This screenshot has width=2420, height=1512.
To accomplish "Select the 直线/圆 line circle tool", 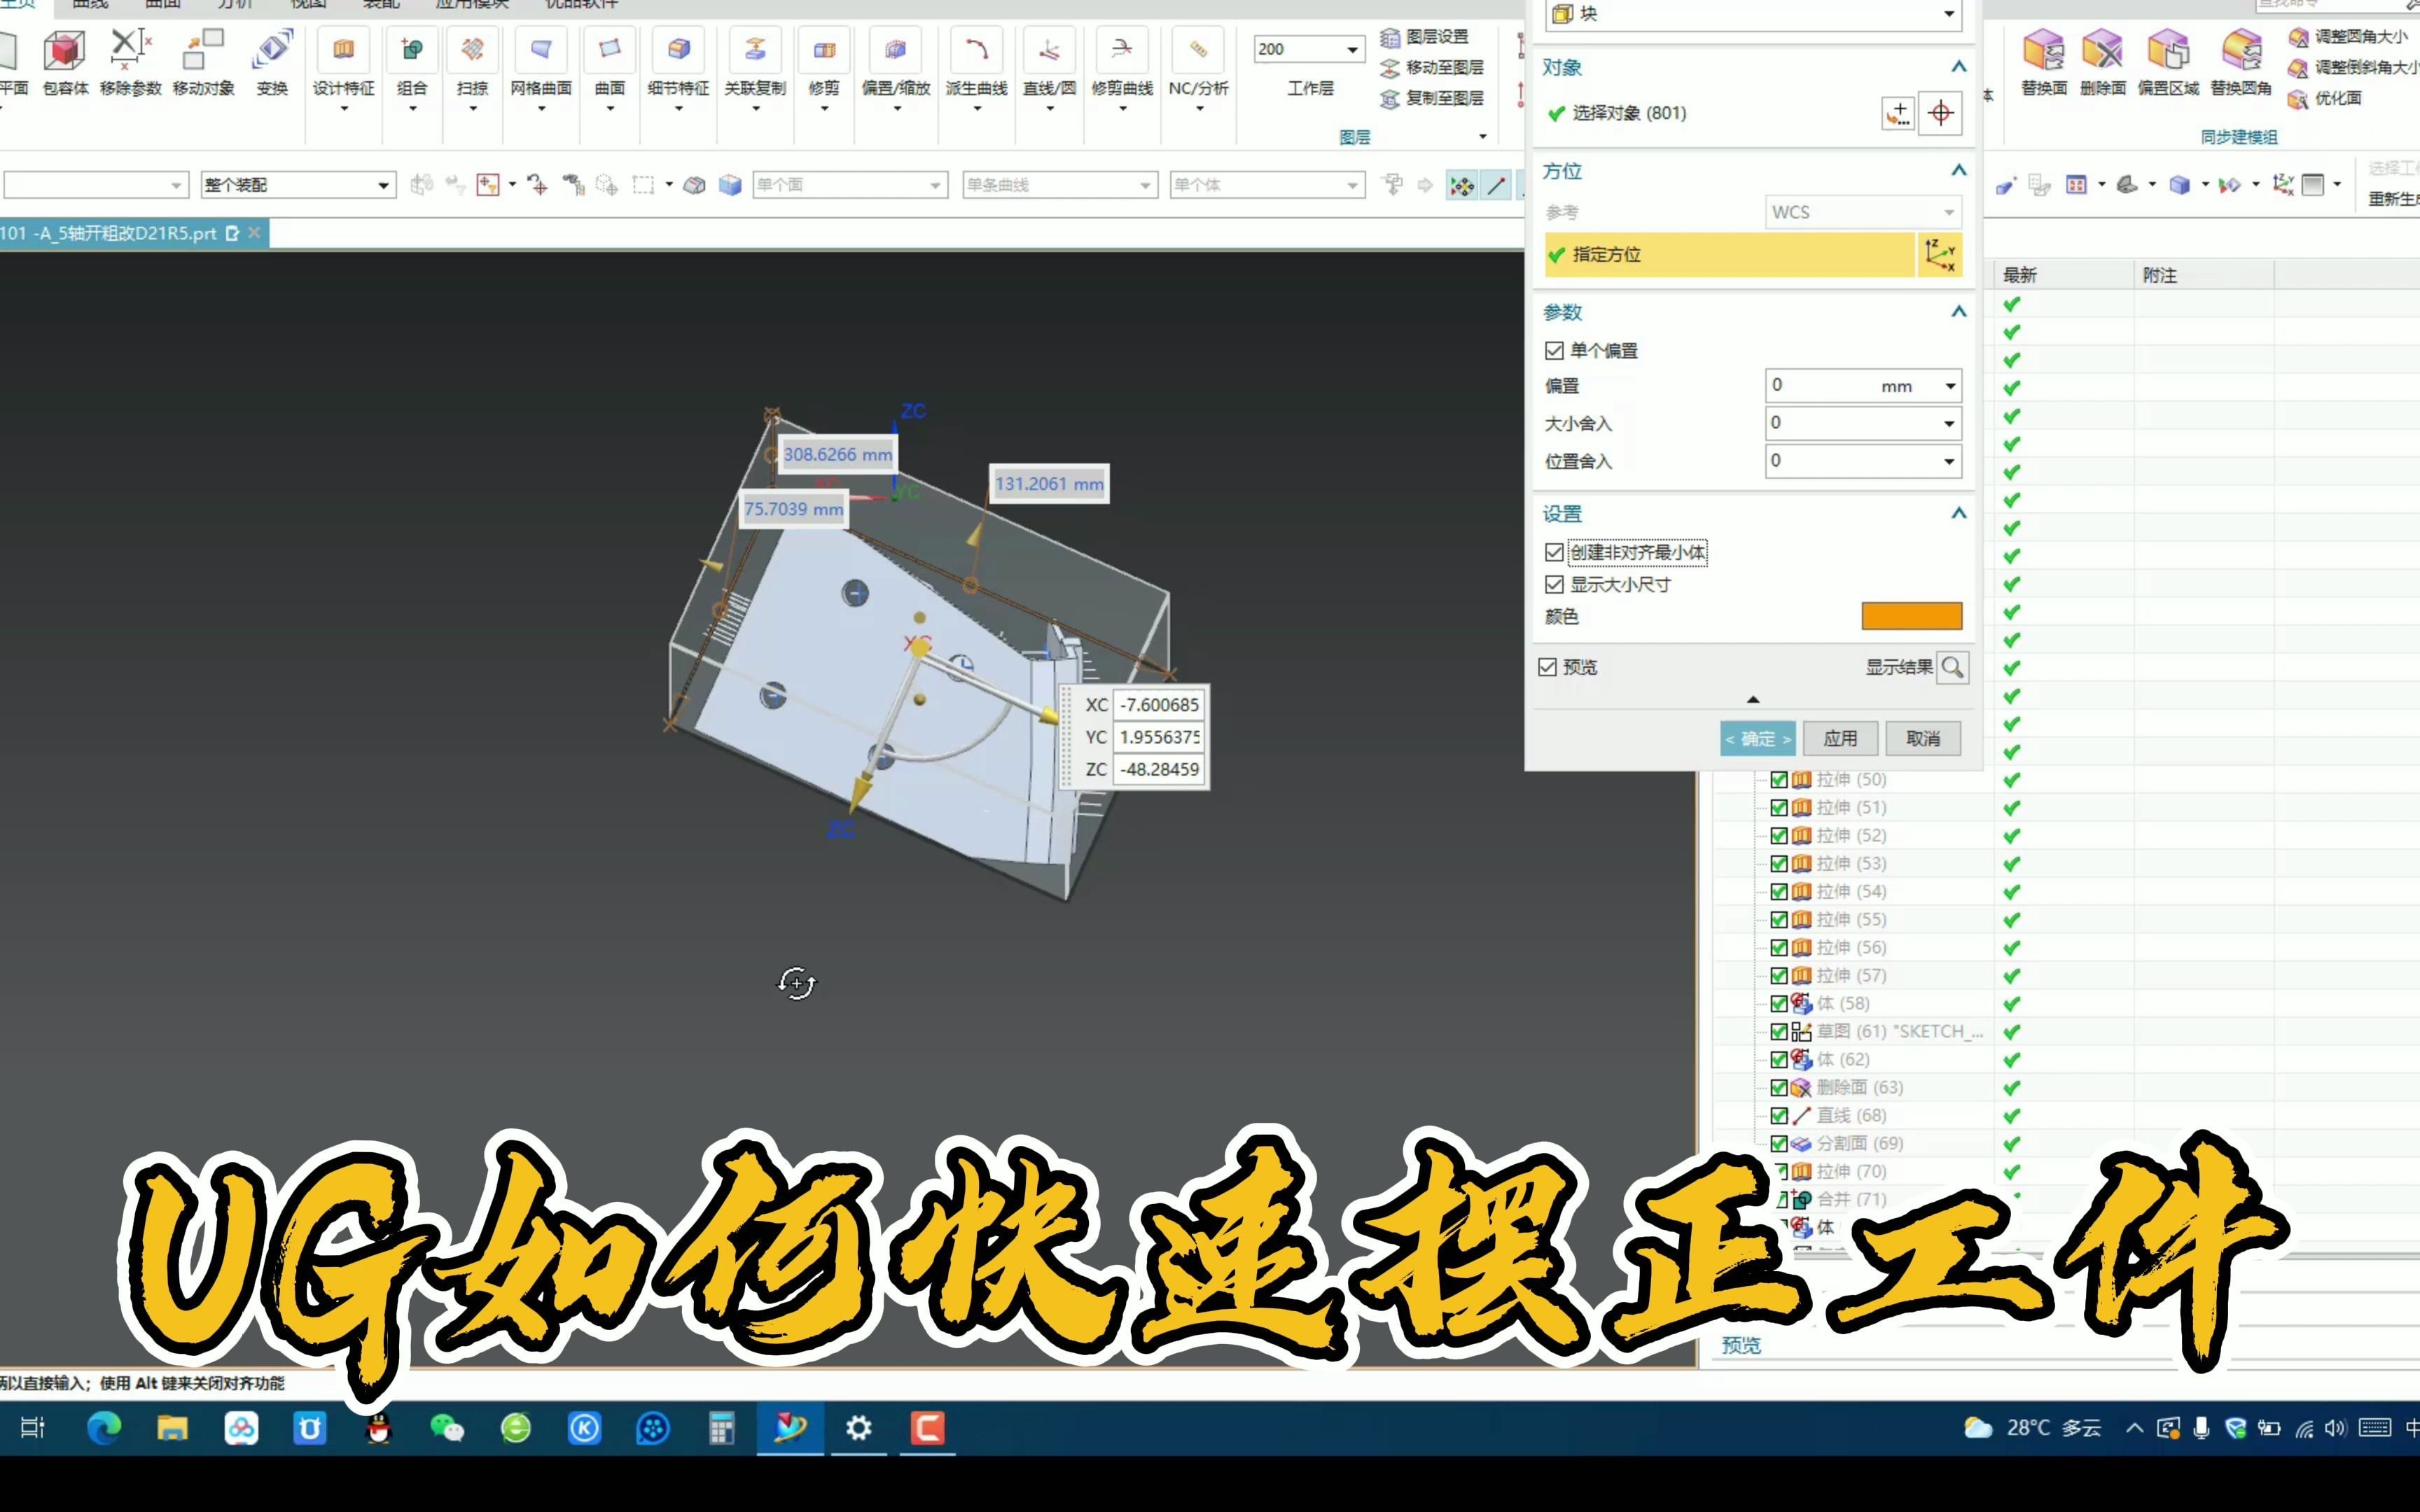I will click(1049, 50).
